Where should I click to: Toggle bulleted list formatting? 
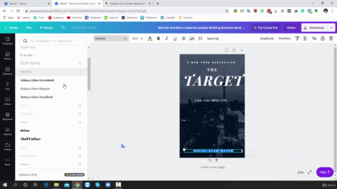point(200,38)
